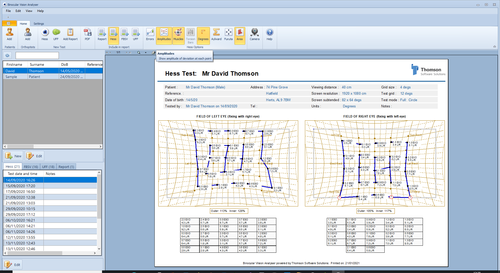
Task: Collapse the ribbon using the chevron
Action: coord(495,47)
